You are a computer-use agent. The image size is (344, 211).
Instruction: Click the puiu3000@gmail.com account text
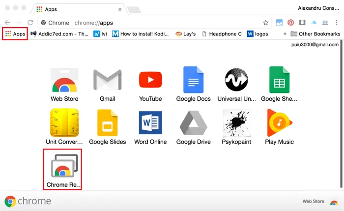315,45
